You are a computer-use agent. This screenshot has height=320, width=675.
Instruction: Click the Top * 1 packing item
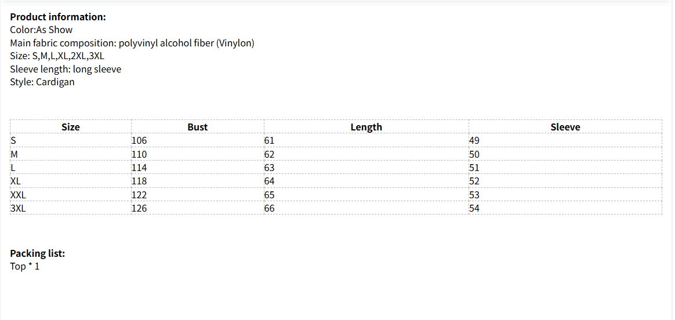pos(25,266)
